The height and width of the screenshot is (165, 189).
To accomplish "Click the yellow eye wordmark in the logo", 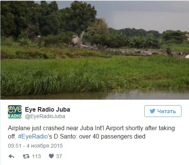I will click(15, 109).
